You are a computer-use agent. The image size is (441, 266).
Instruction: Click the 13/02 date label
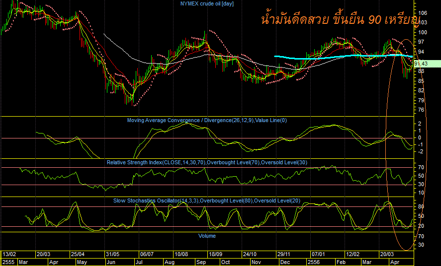[x=9, y=254]
